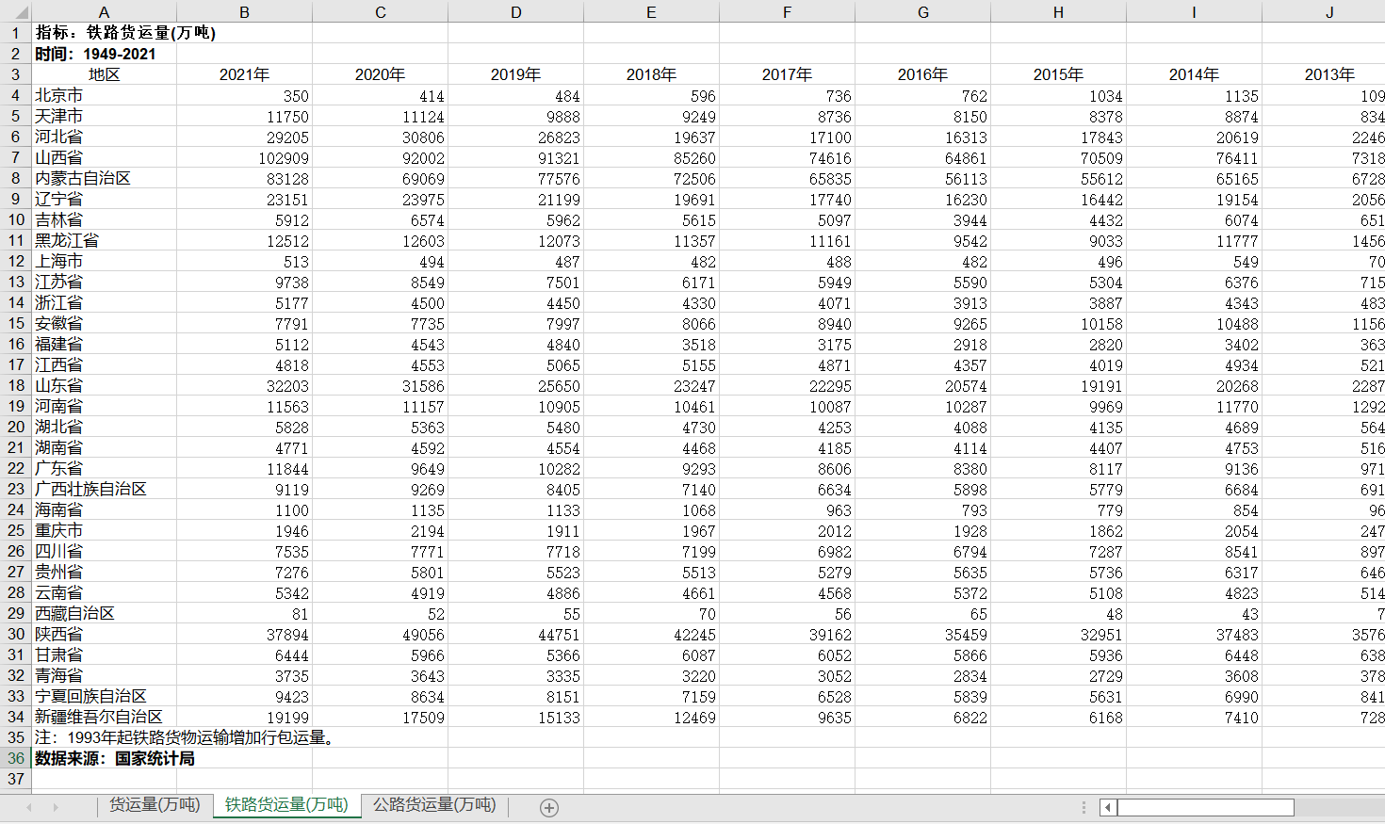Click horizontal scrollbar left arrow
The height and width of the screenshot is (824, 1385).
click(1108, 807)
